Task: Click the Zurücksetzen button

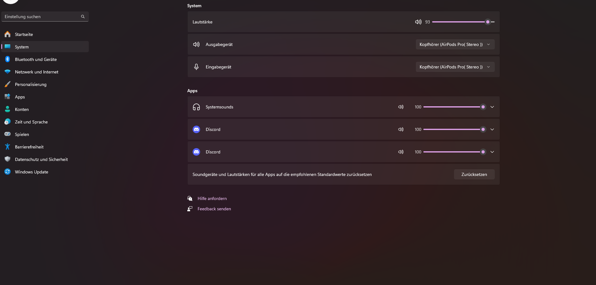Action: point(474,174)
